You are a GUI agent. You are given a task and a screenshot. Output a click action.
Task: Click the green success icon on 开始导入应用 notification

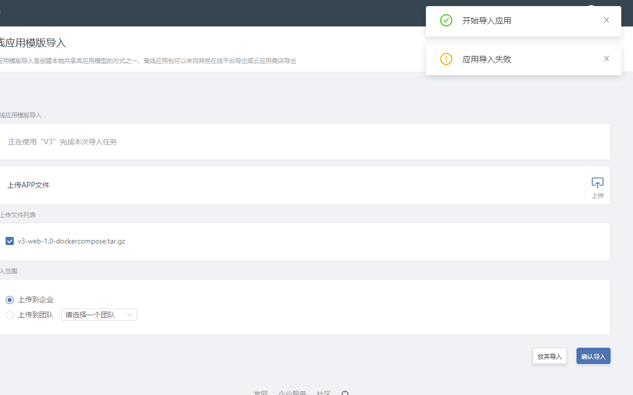coord(446,20)
